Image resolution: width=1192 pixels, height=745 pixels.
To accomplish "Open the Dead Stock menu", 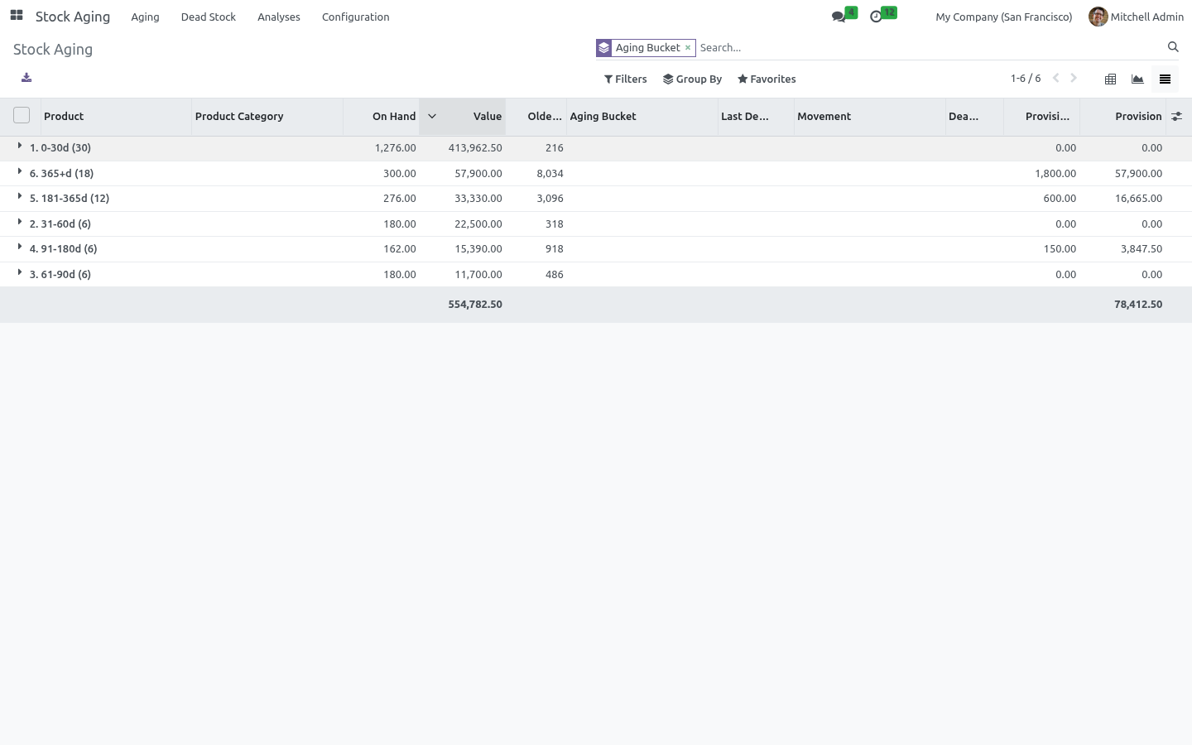I will click(x=209, y=17).
